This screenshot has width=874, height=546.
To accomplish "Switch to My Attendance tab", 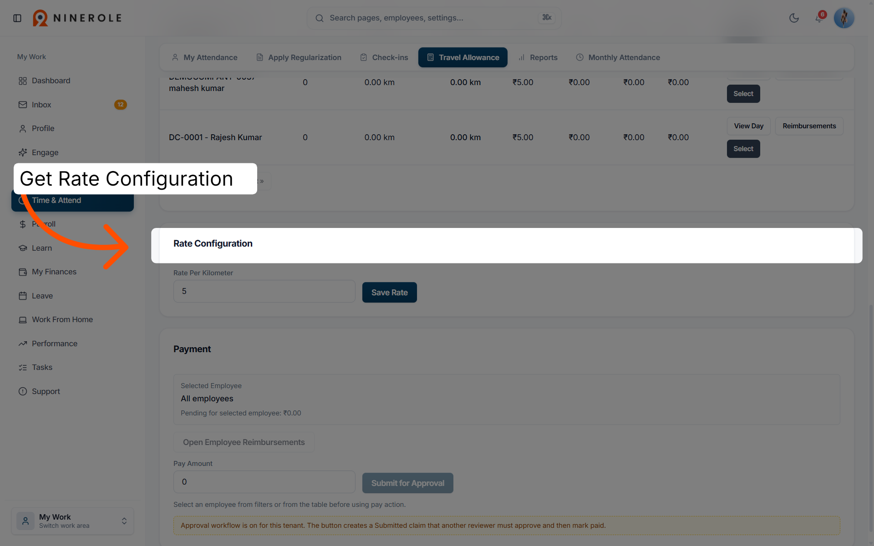I will pyautogui.click(x=204, y=57).
